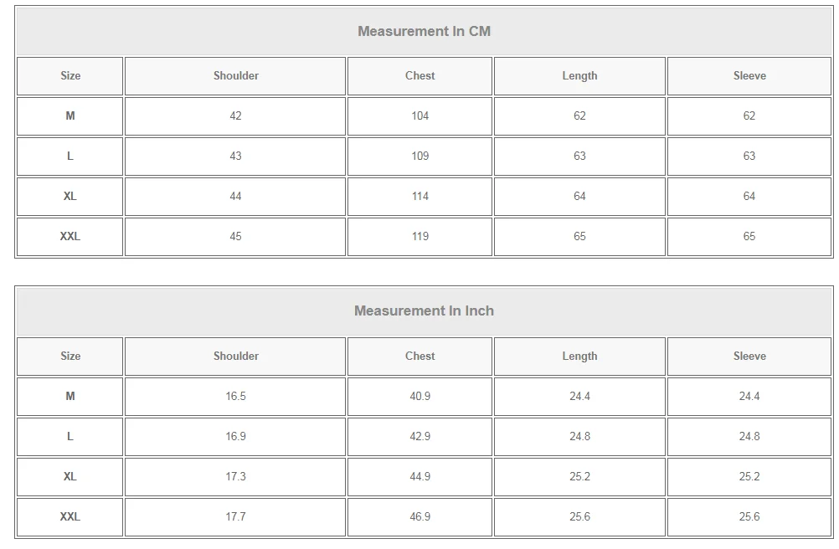Click chest value 114

[x=419, y=196]
